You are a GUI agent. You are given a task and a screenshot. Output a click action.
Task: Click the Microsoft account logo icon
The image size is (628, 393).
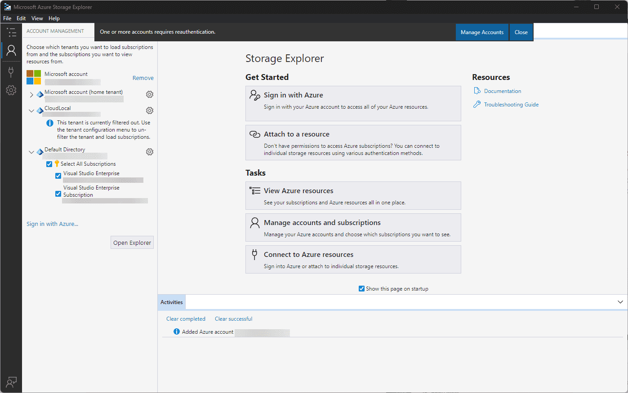click(x=34, y=77)
